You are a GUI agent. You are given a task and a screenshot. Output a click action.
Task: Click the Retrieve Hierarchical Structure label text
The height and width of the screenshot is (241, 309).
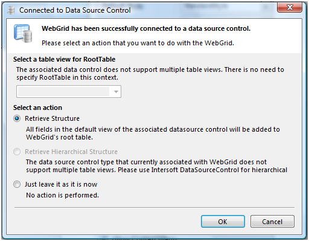(x=71, y=152)
